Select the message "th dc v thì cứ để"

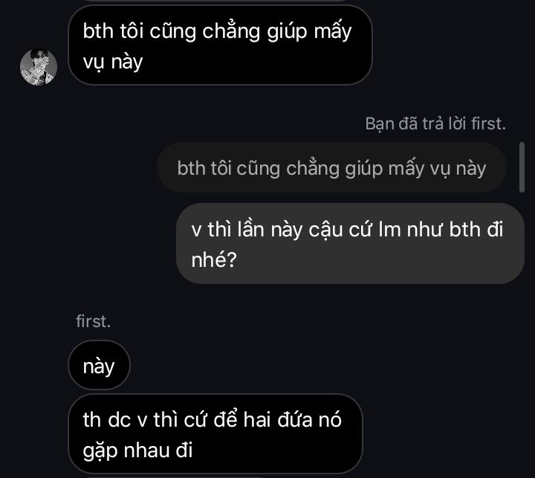click(215, 433)
